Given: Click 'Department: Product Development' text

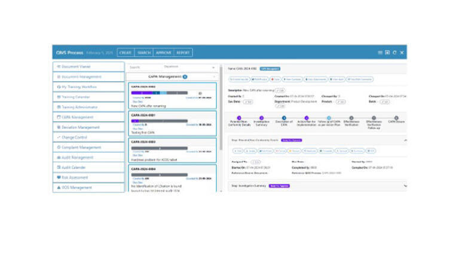Looking at the screenshot, I should 296,102.
